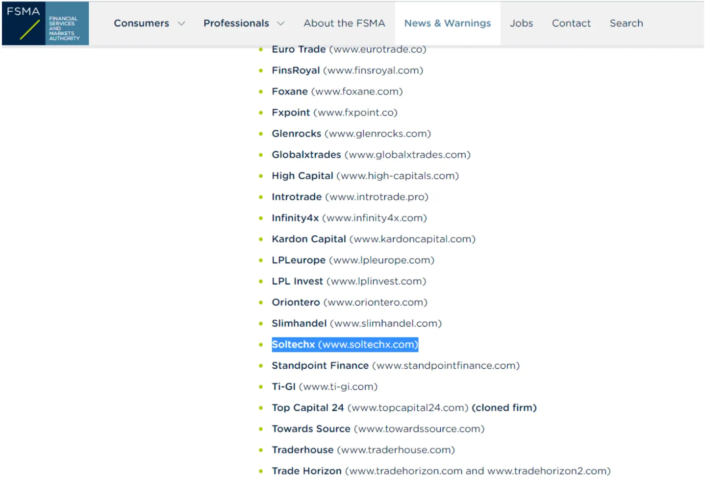Click the www.tradehorizon2.com address text
Image resolution: width=705 pixels, height=498 pixels.
[547, 471]
